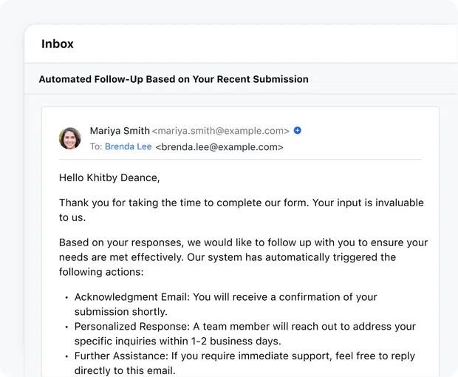Click the 'Thank you for taking the time' paragraph
458x377 pixels.
242,210
